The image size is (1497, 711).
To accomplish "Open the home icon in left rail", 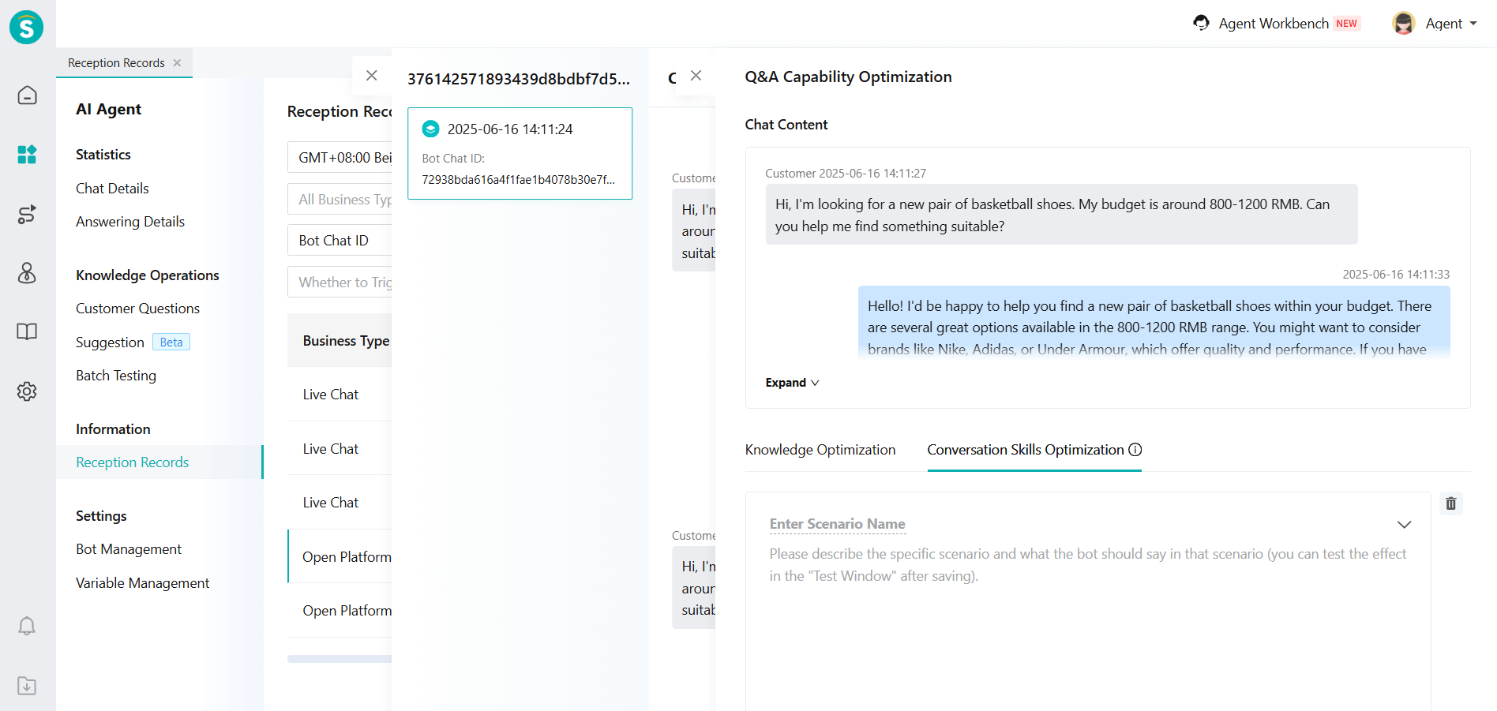I will click(x=27, y=95).
